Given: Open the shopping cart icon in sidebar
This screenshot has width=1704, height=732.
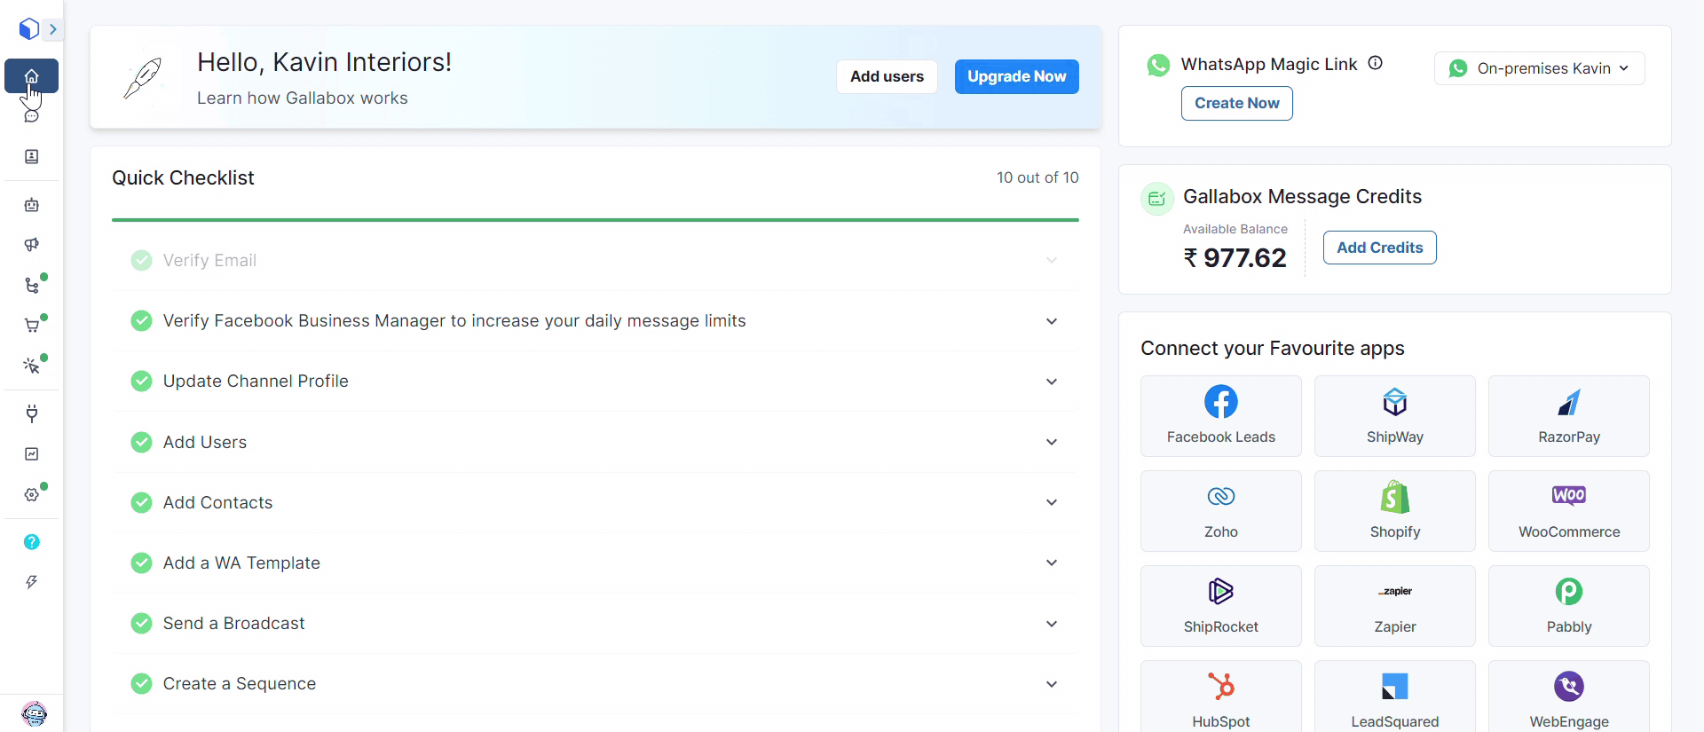Looking at the screenshot, I should tap(32, 326).
